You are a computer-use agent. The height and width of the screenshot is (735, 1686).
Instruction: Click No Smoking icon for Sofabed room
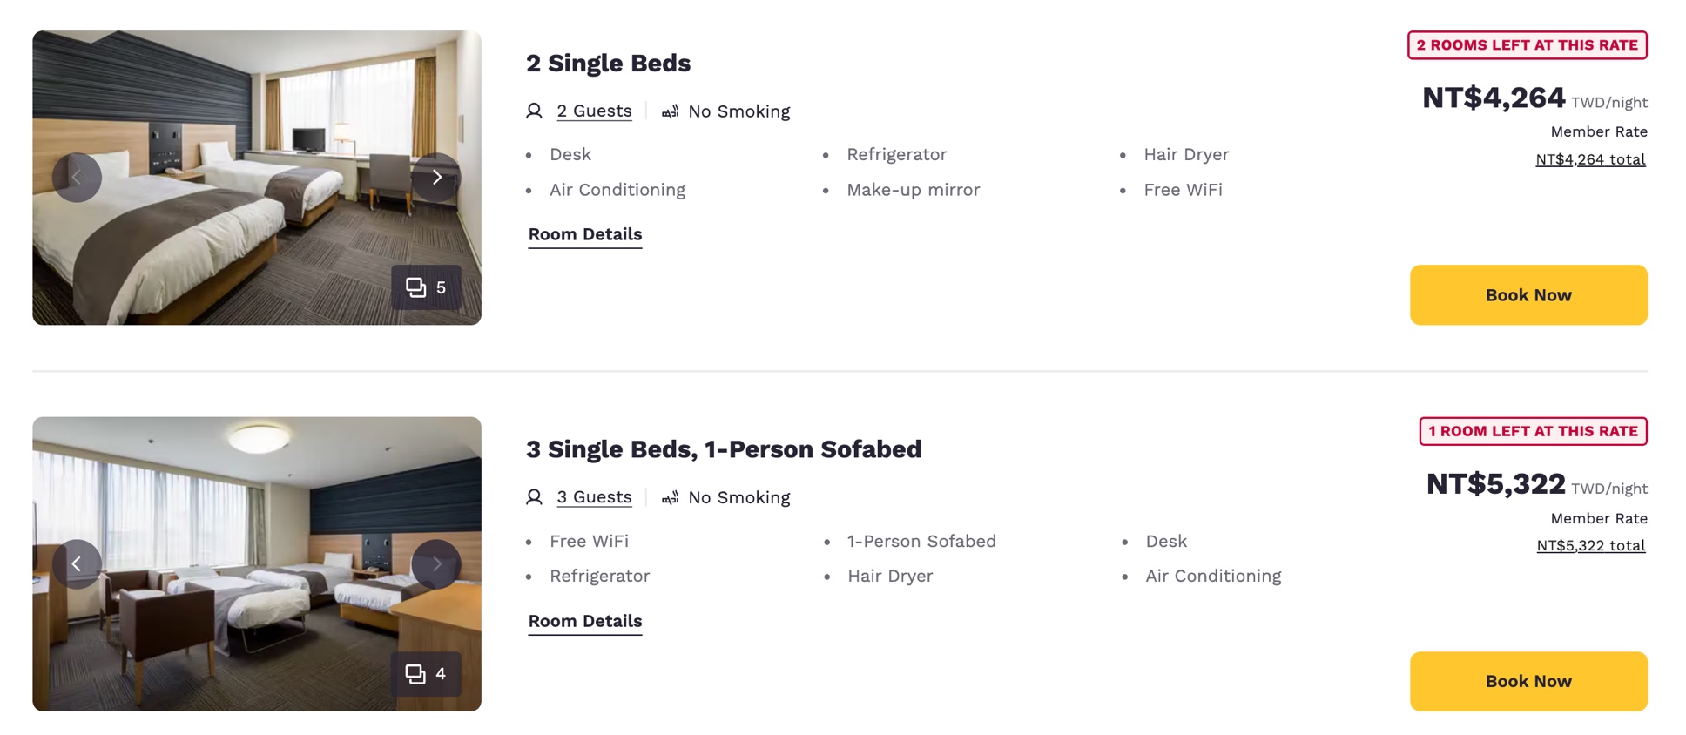[x=670, y=497]
